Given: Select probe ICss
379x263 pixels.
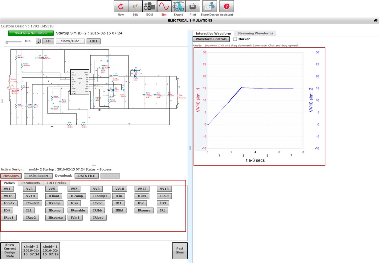Looking at the screenshot, I should [x=74, y=203].
